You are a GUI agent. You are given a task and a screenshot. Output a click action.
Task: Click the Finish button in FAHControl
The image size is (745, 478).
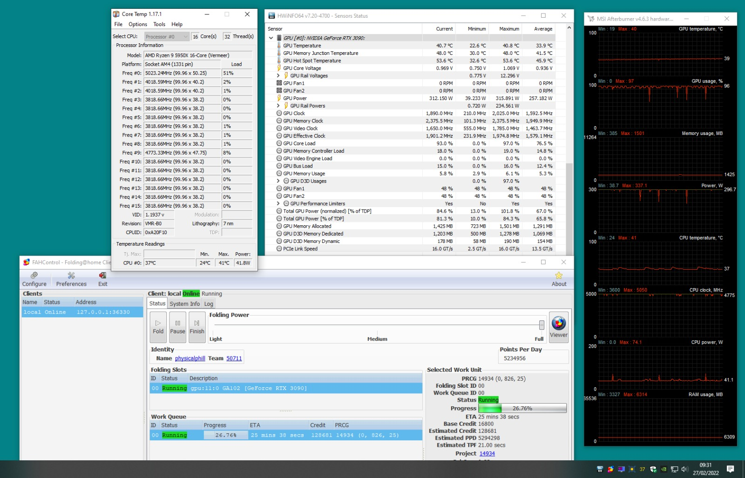pyautogui.click(x=197, y=327)
